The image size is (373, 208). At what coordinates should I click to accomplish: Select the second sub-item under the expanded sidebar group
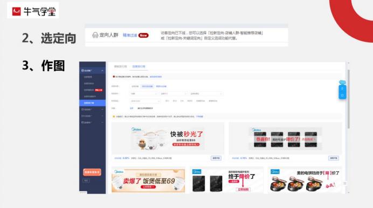[x=89, y=84]
